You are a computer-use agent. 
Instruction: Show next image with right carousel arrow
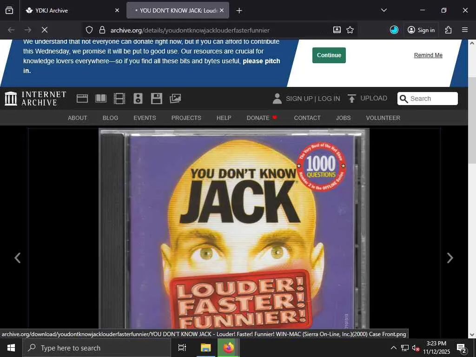(450, 258)
